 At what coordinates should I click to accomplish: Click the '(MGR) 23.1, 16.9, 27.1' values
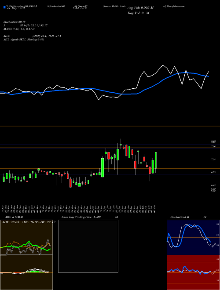47,36
